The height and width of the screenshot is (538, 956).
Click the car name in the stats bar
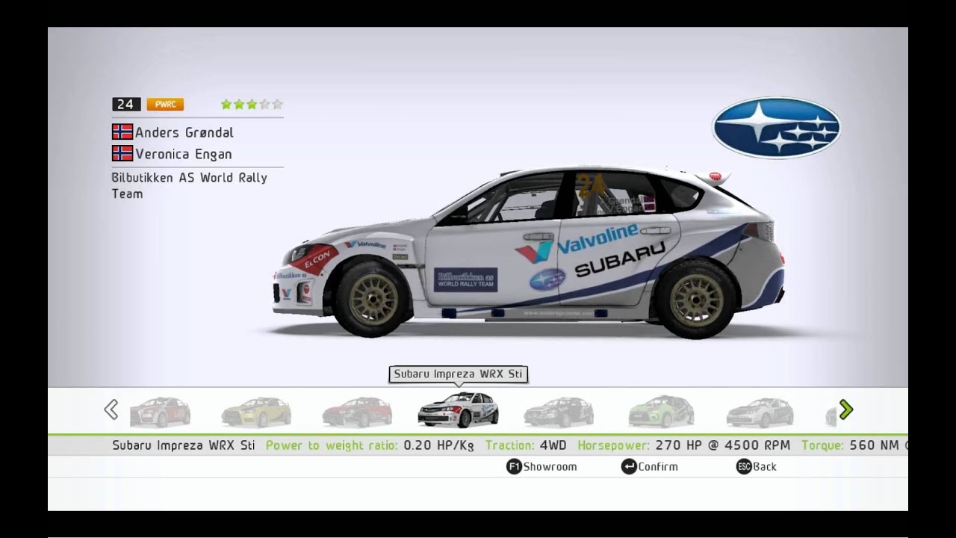[184, 445]
